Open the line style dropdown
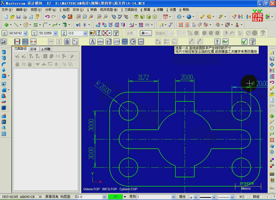Image resolution: width=276 pixels, height=200 pixels. (x=214, y=197)
